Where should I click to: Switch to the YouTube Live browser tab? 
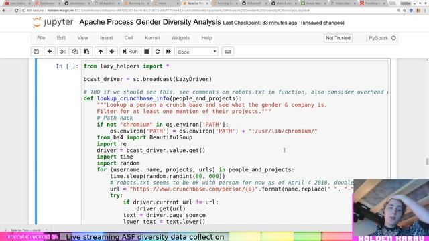pos(17,3)
